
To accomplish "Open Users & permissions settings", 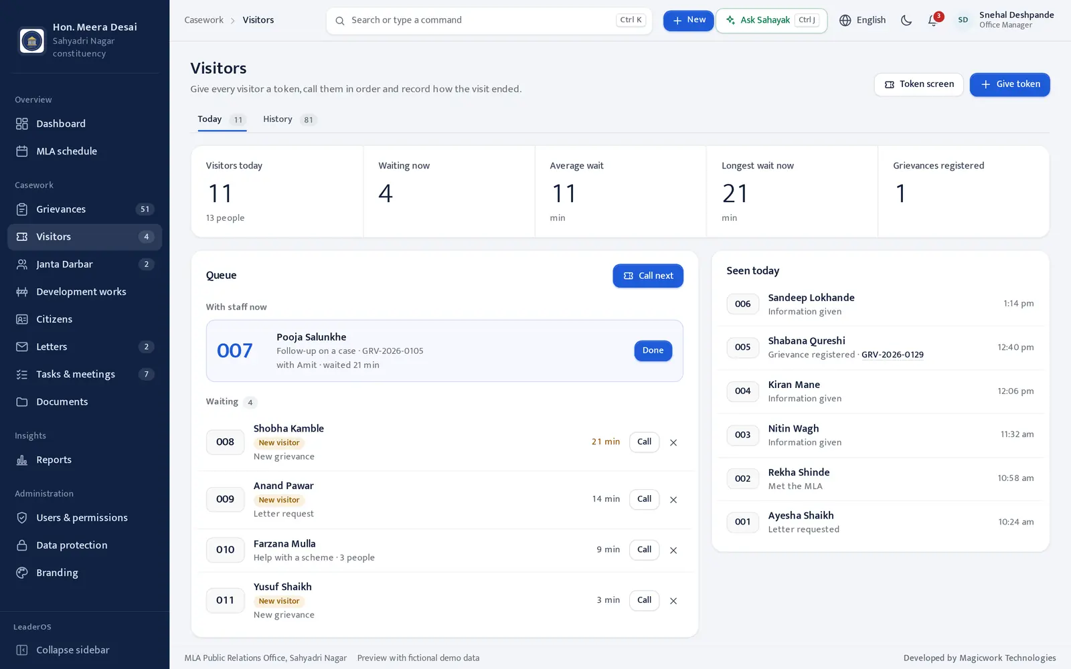I will coord(84,518).
